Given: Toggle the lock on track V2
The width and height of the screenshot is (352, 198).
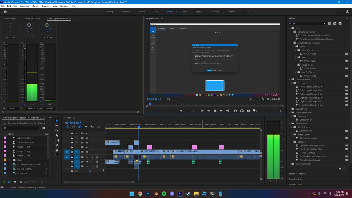Looking at the screenshot, I should [x=72, y=147].
